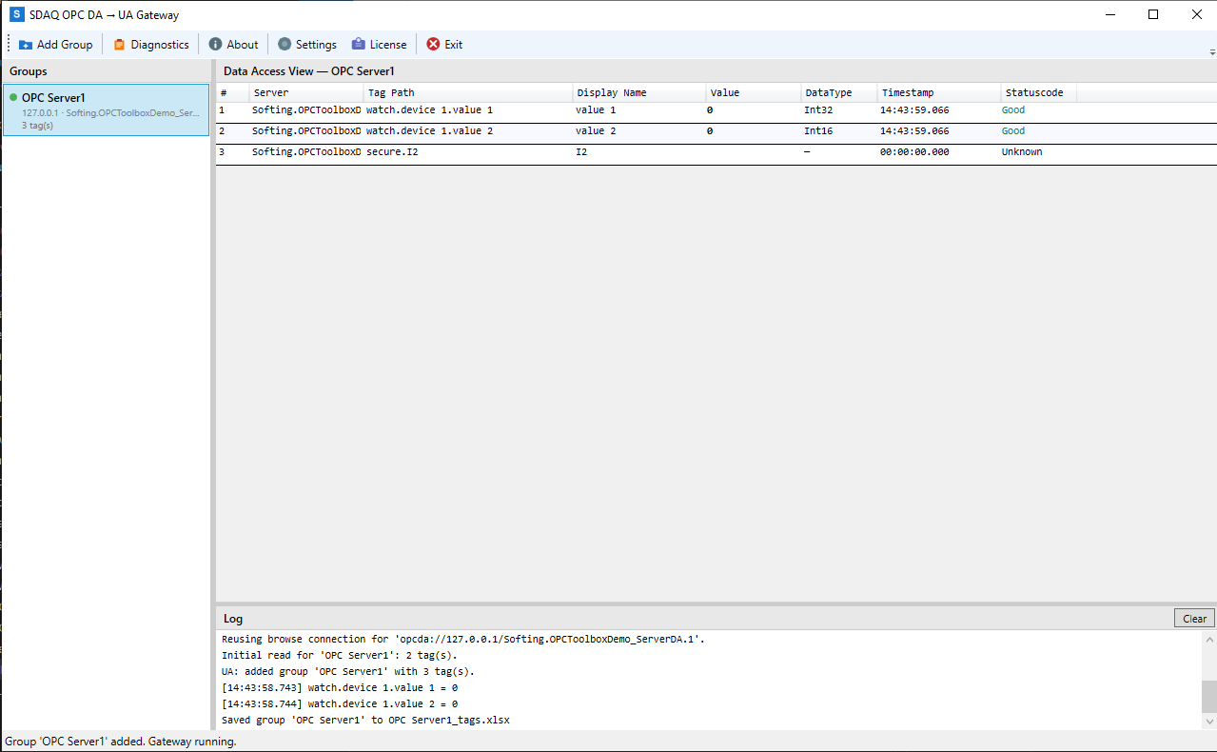Image resolution: width=1217 pixels, height=752 pixels.
Task: Click status bar text 'Gateway running'
Action: pos(192,742)
